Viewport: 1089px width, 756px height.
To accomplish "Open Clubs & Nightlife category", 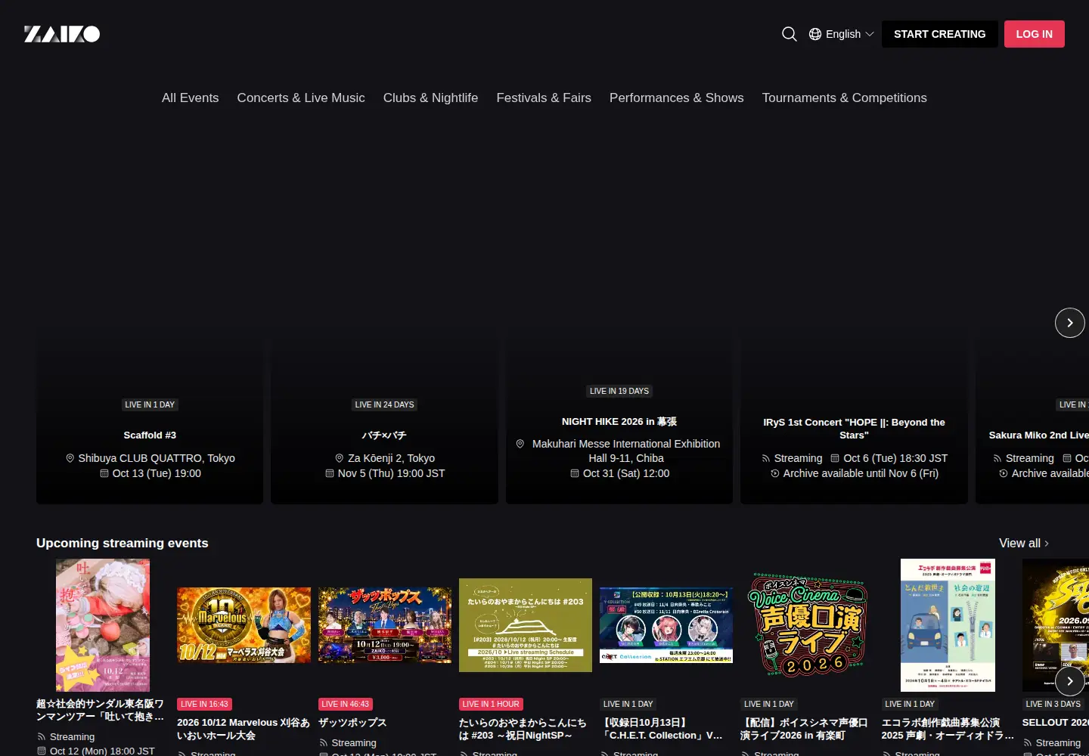I will 430,98.
